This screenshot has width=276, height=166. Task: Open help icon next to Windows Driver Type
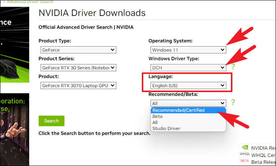tap(233, 67)
